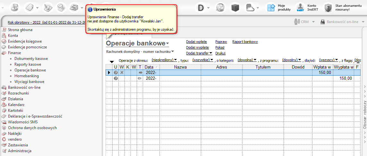
Task: Open the Operacje bankowe title dropdown
Action: pyautogui.click(x=167, y=44)
